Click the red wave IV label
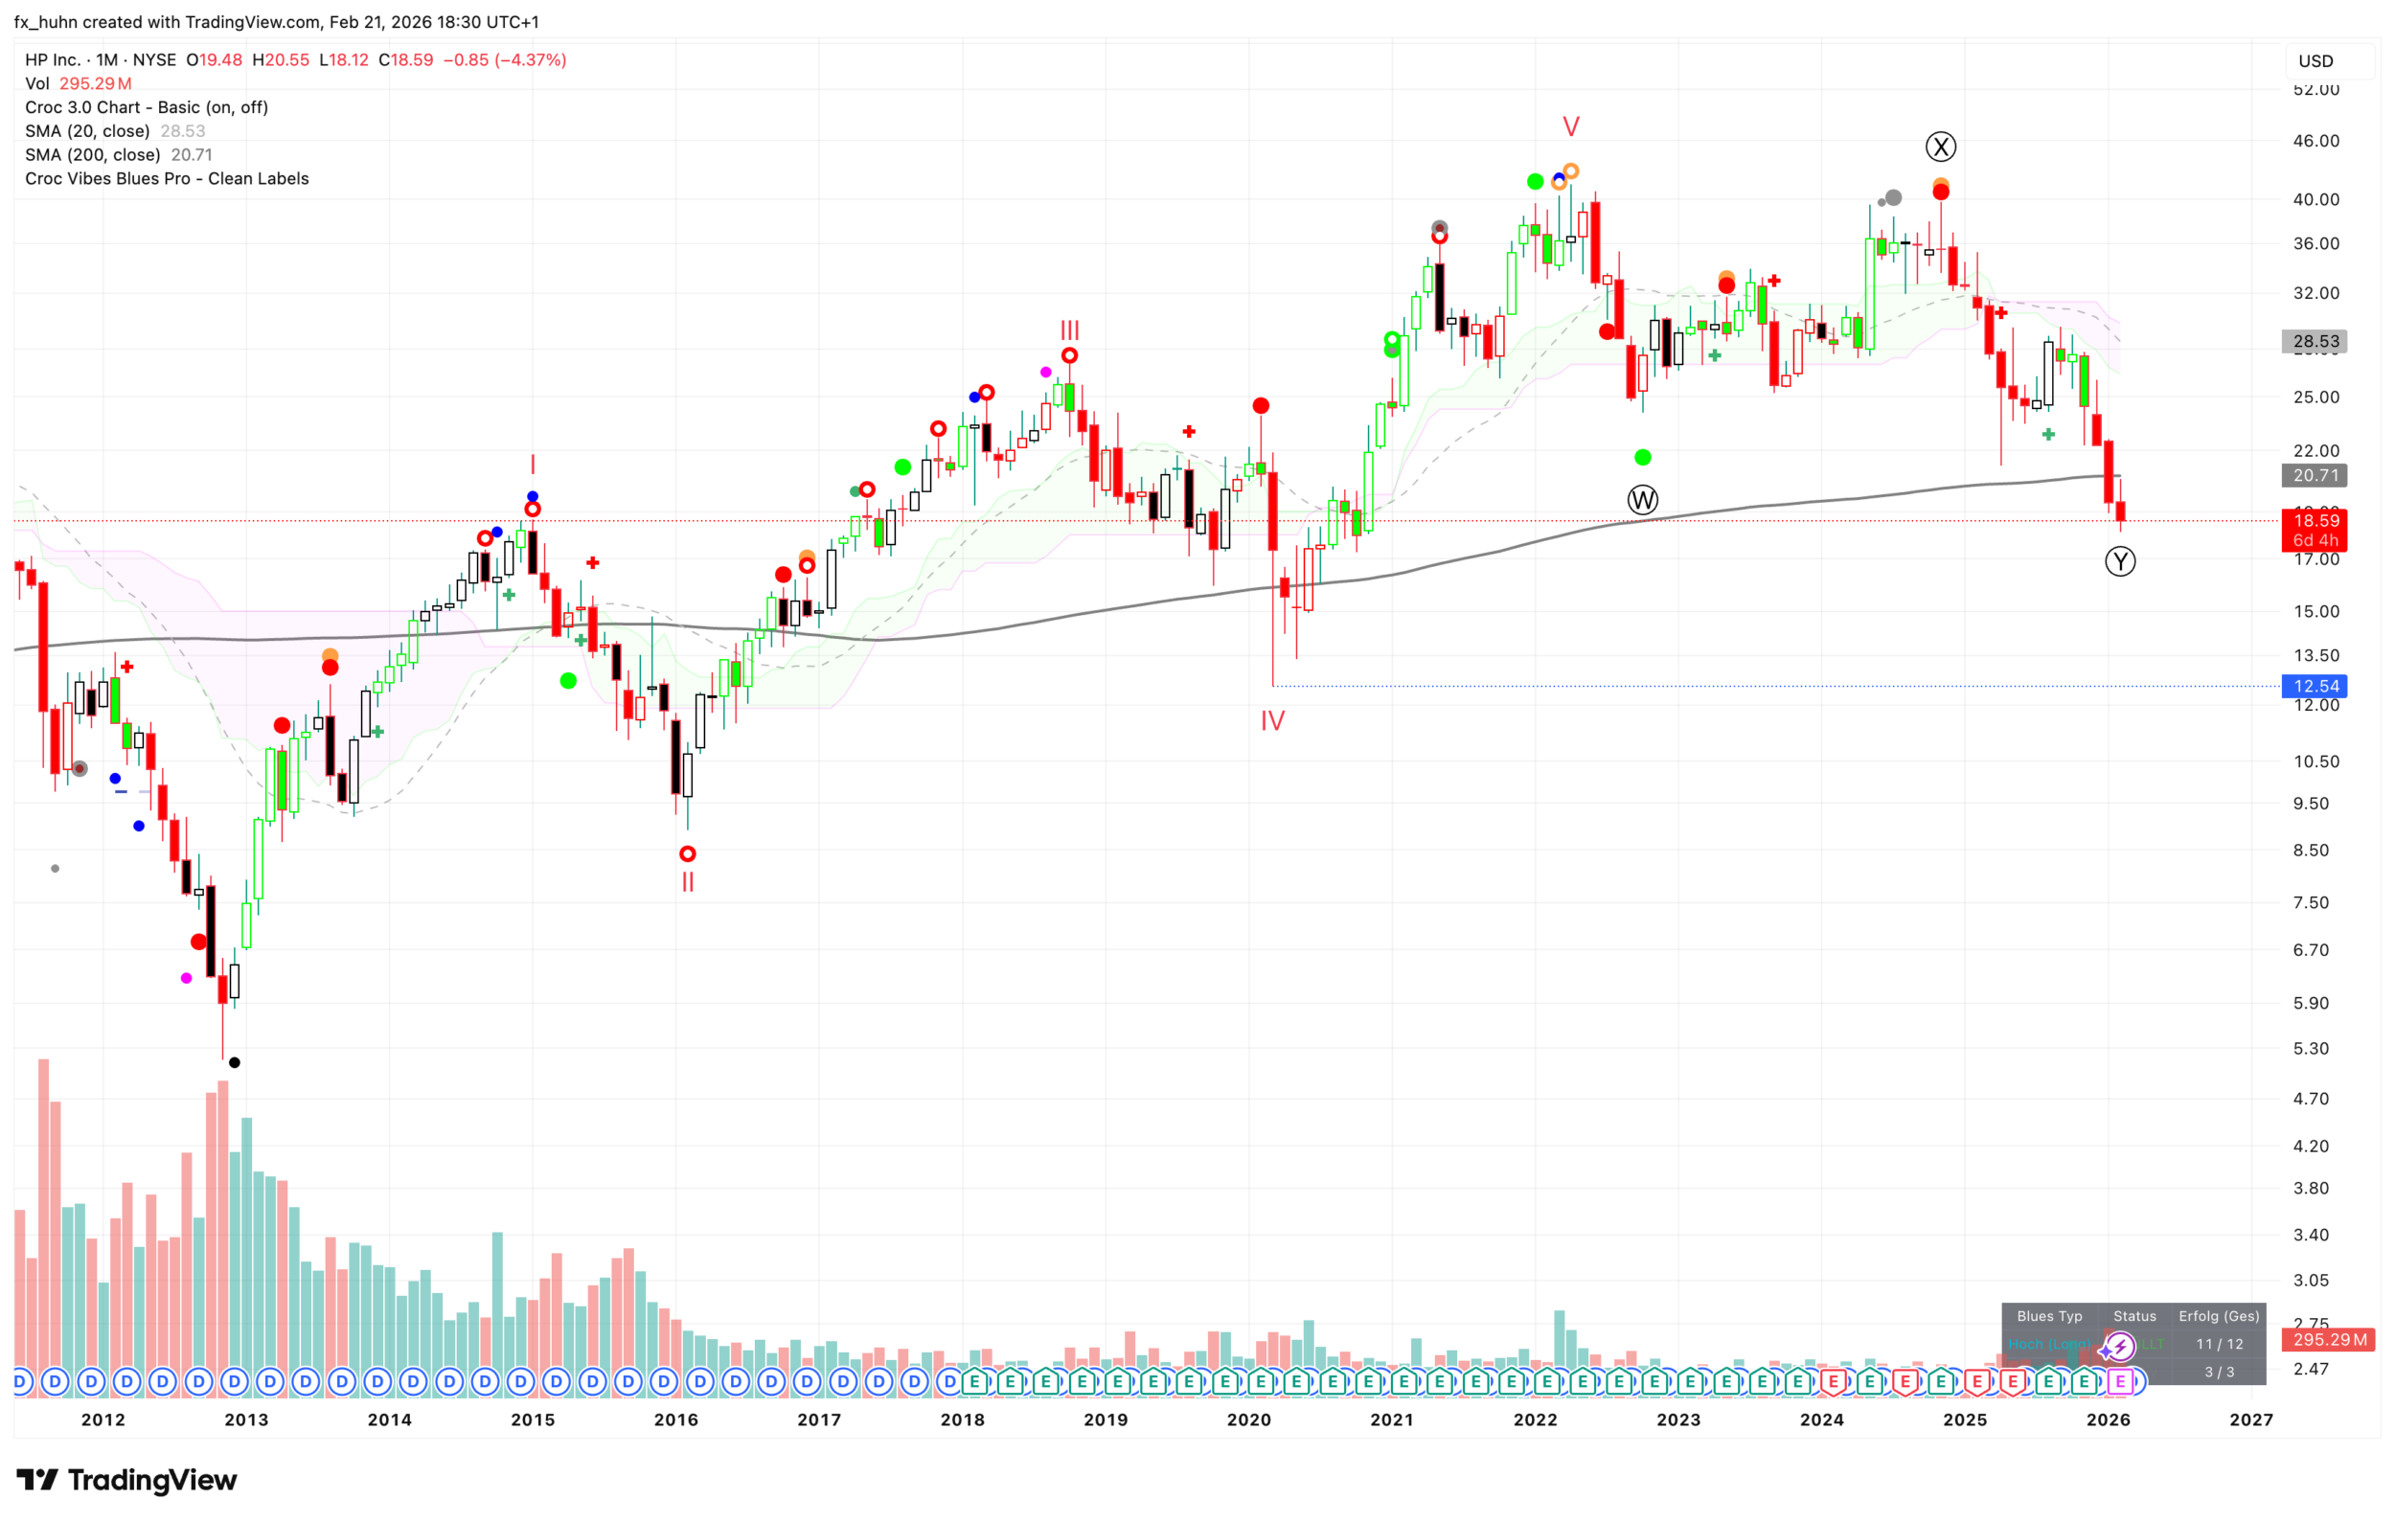 click(x=1272, y=720)
